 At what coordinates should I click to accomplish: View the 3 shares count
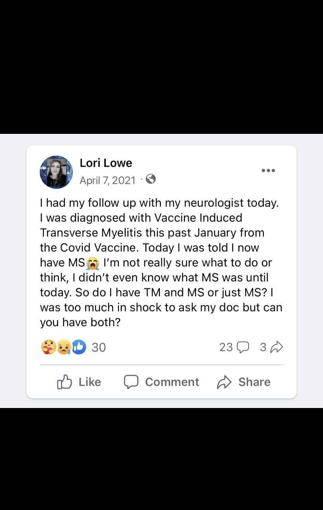pos(263,347)
